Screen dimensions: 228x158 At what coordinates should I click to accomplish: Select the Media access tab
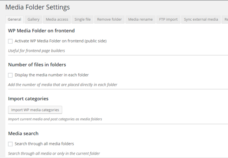point(57,19)
